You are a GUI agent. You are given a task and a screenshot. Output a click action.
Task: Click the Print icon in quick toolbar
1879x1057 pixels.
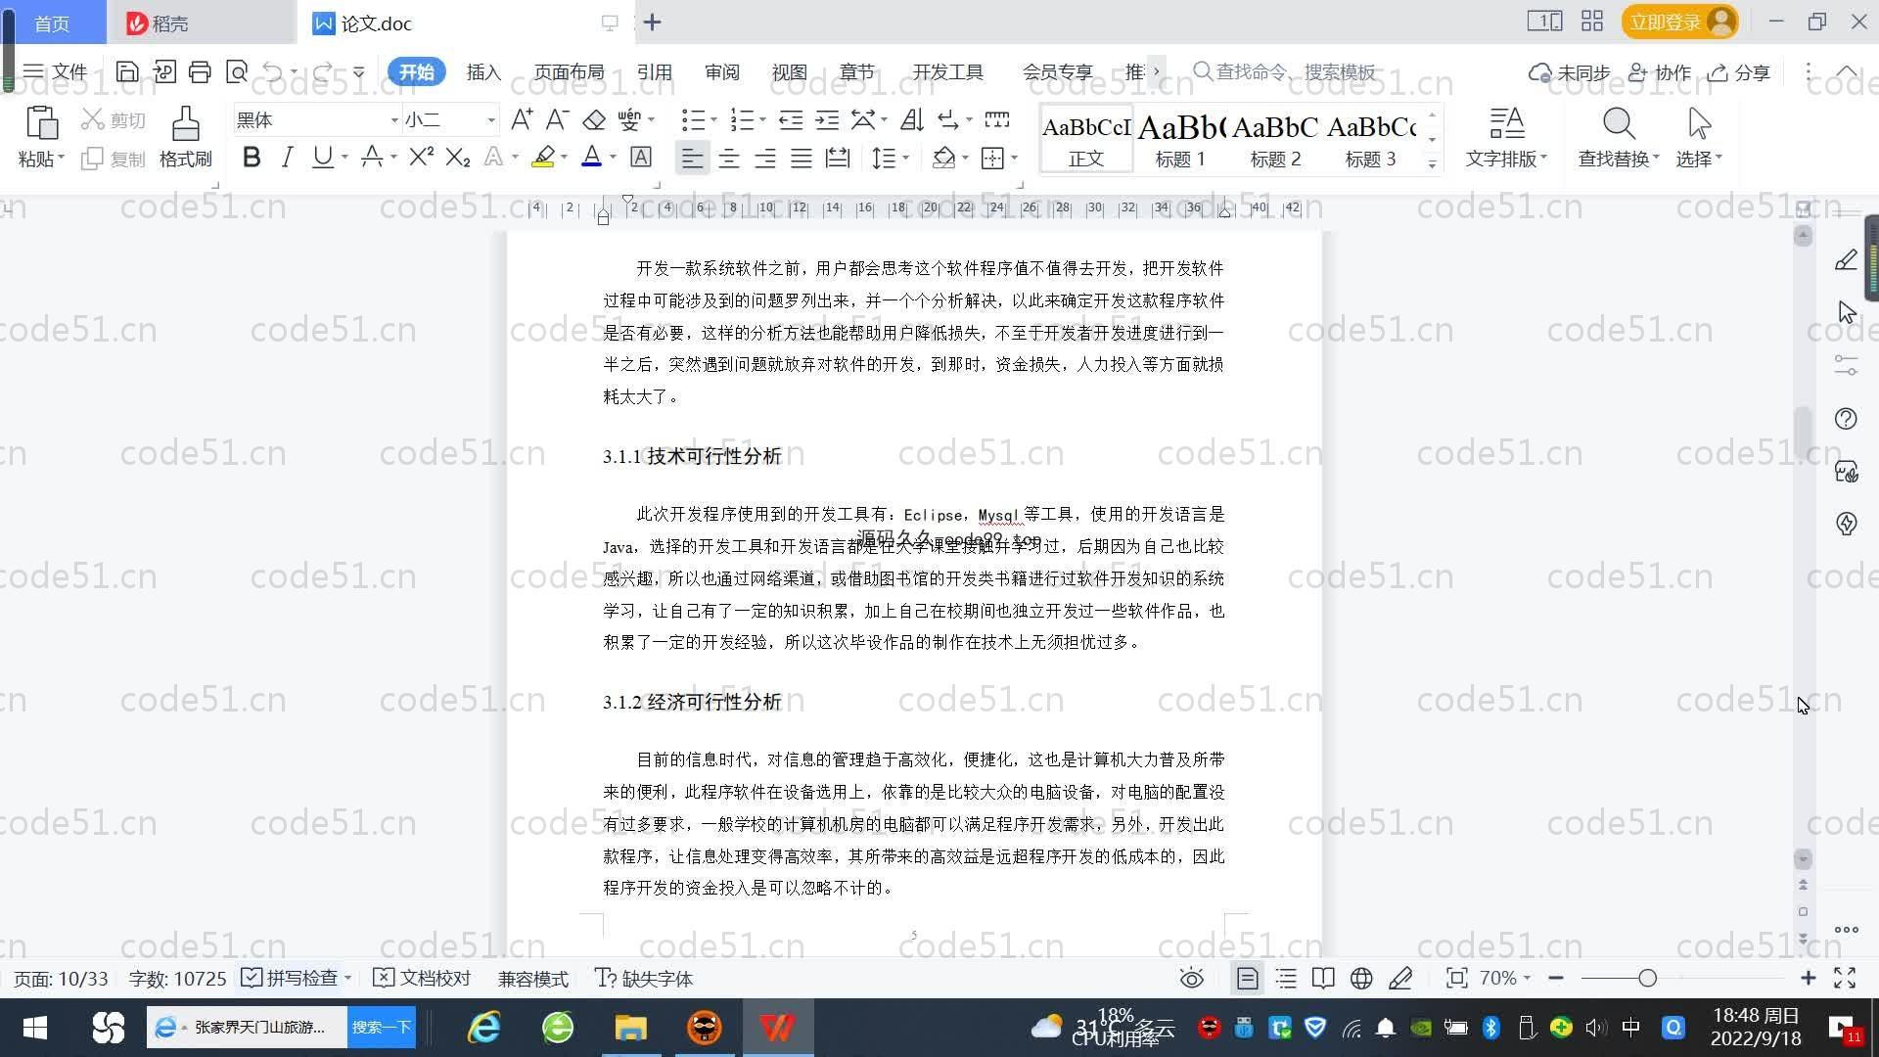(x=200, y=71)
